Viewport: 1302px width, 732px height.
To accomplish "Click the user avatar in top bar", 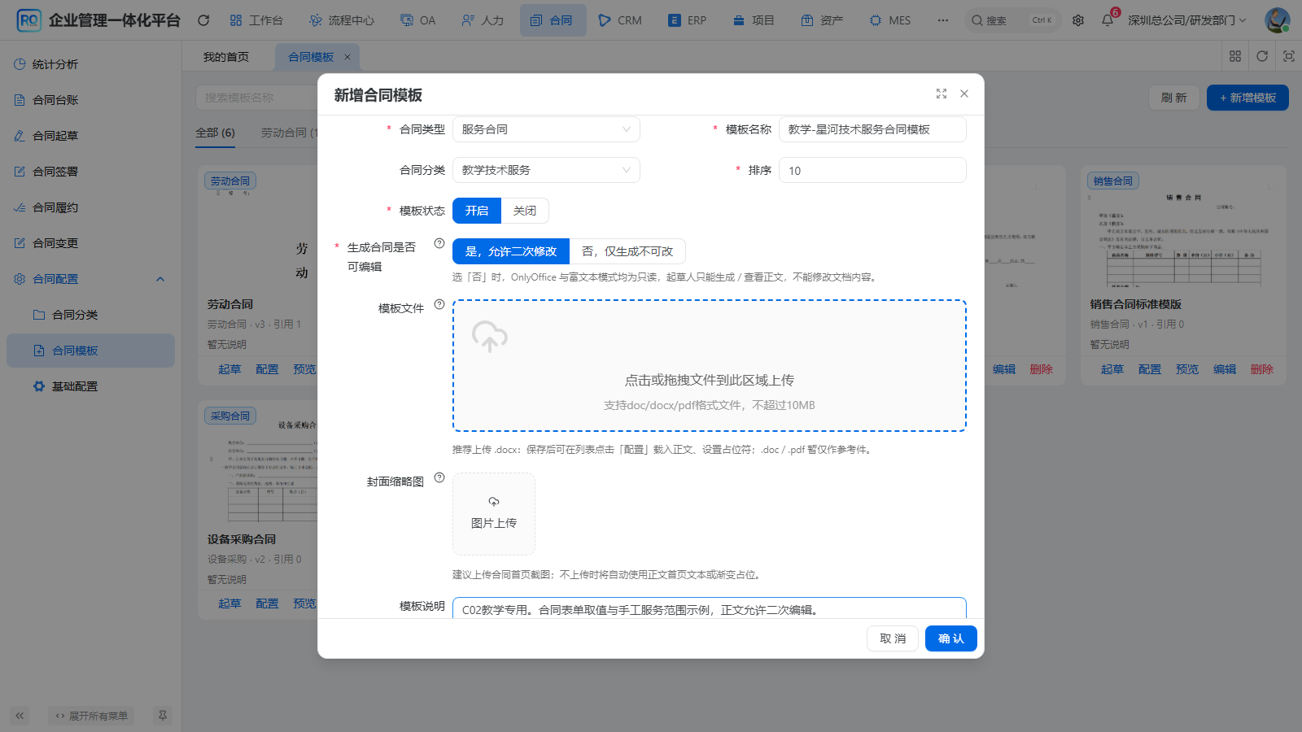I will (x=1277, y=20).
